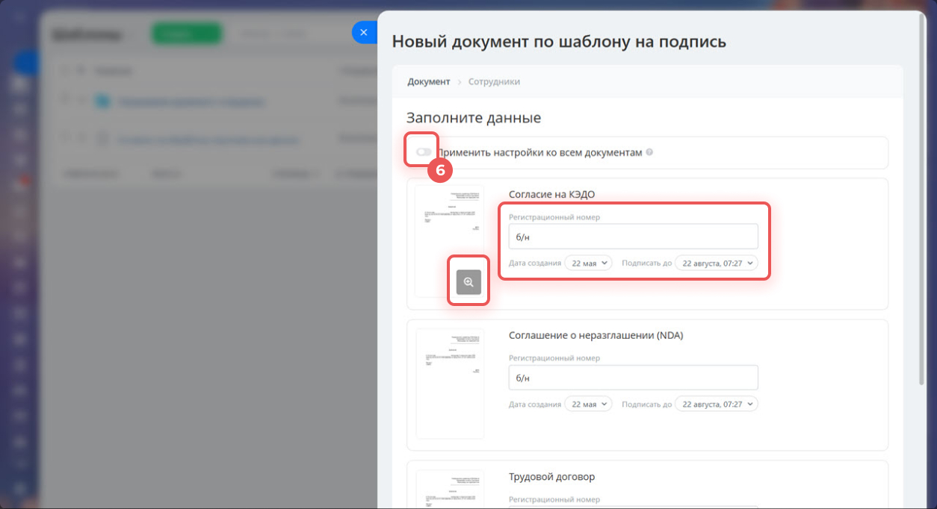This screenshot has width=937, height=509.
Task: Close the new document side panel
Action: click(x=363, y=32)
